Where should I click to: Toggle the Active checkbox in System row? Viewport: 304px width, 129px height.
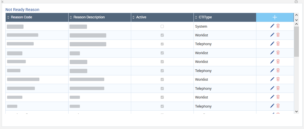[162, 26]
